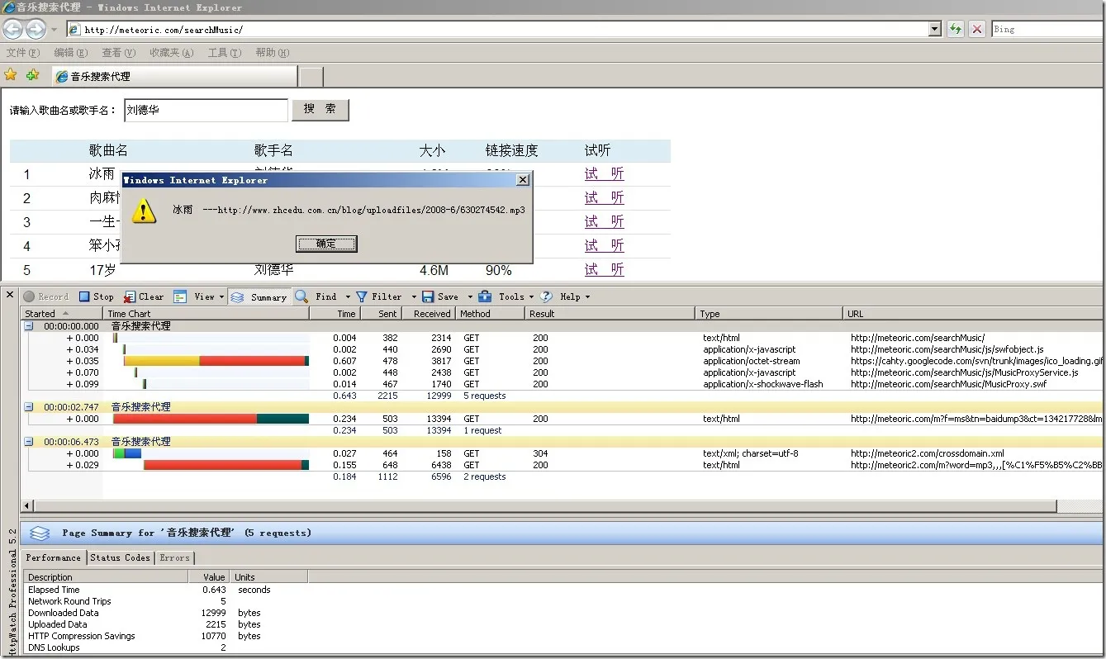
Task: Click the favorites star icon
Action: pyautogui.click(x=11, y=75)
